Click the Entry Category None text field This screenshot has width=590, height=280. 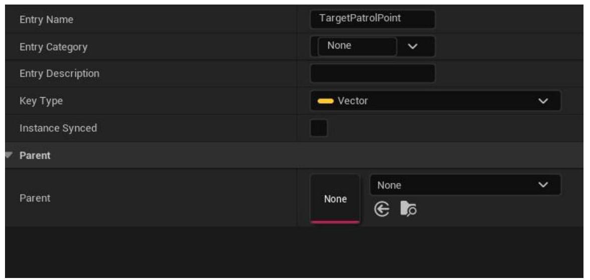click(x=357, y=47)
